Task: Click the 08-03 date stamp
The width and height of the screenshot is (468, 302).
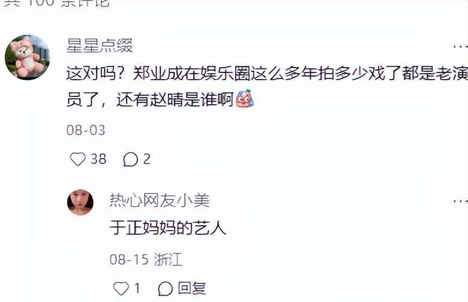Action: pos(86,130)
